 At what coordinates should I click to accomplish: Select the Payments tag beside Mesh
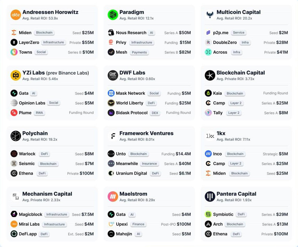coord(139,52)
